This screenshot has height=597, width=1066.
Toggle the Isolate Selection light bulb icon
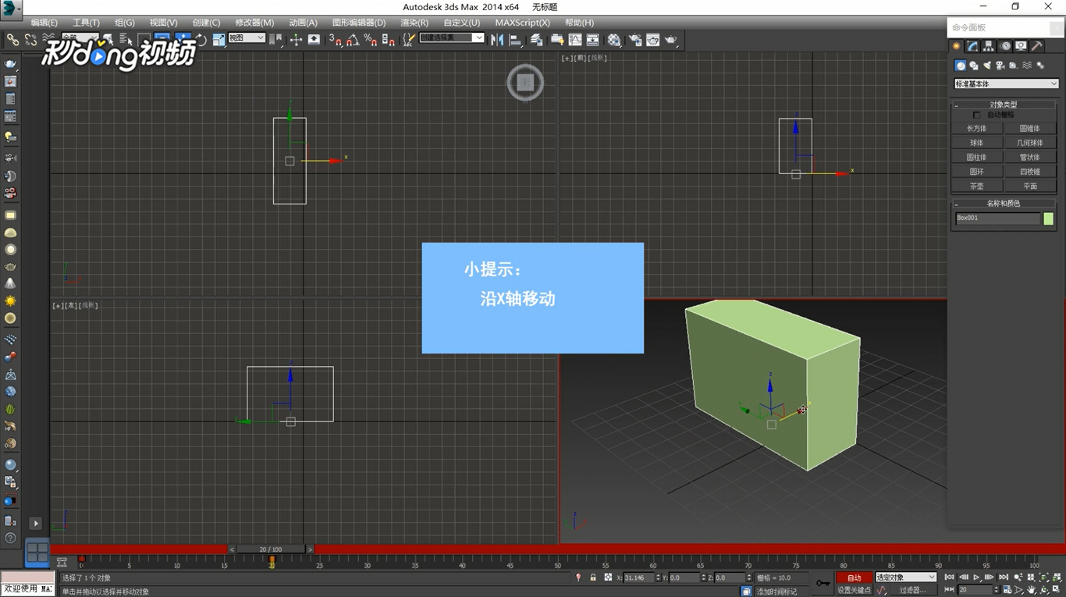(578, 577)
